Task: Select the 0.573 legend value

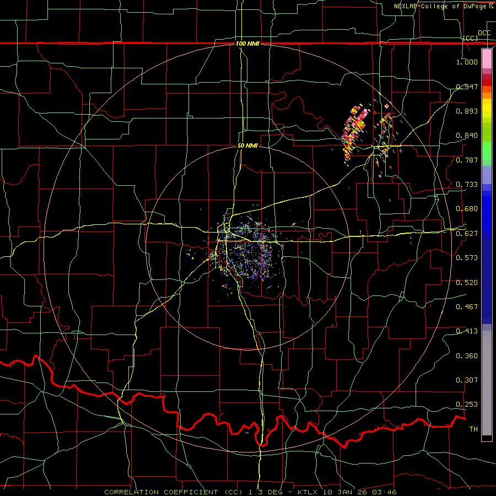Action: click(x=467, y=258)
